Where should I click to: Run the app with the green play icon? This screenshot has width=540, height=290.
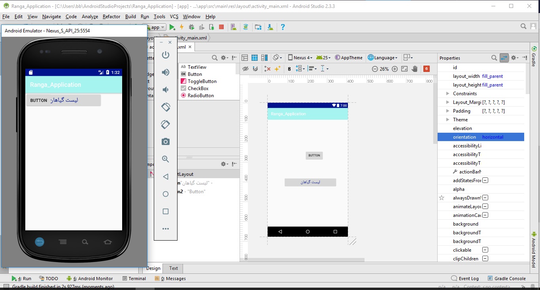172,27
